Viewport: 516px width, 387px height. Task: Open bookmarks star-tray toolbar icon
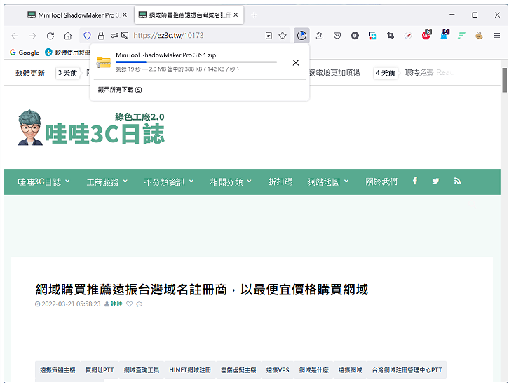click(x=319, y=36)
